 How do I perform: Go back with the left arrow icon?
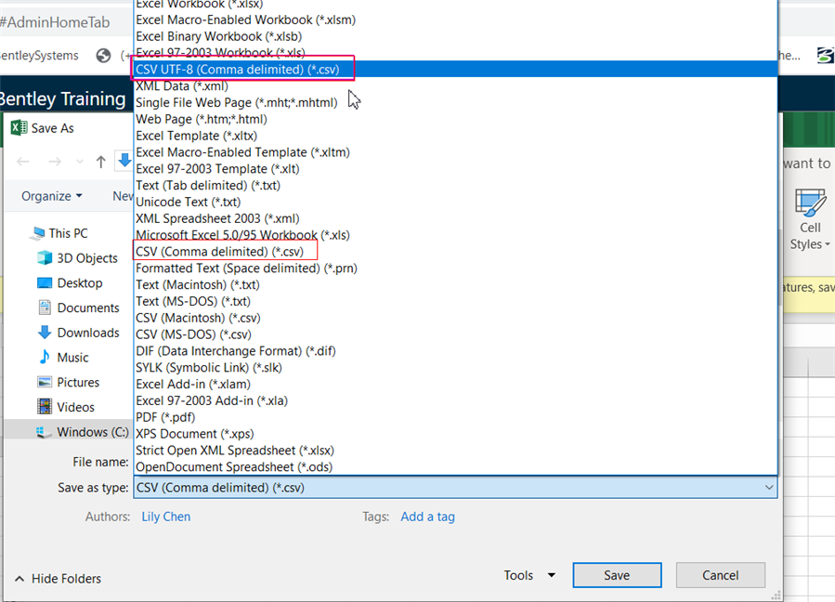pyautogui.click(x=23, y=162)
